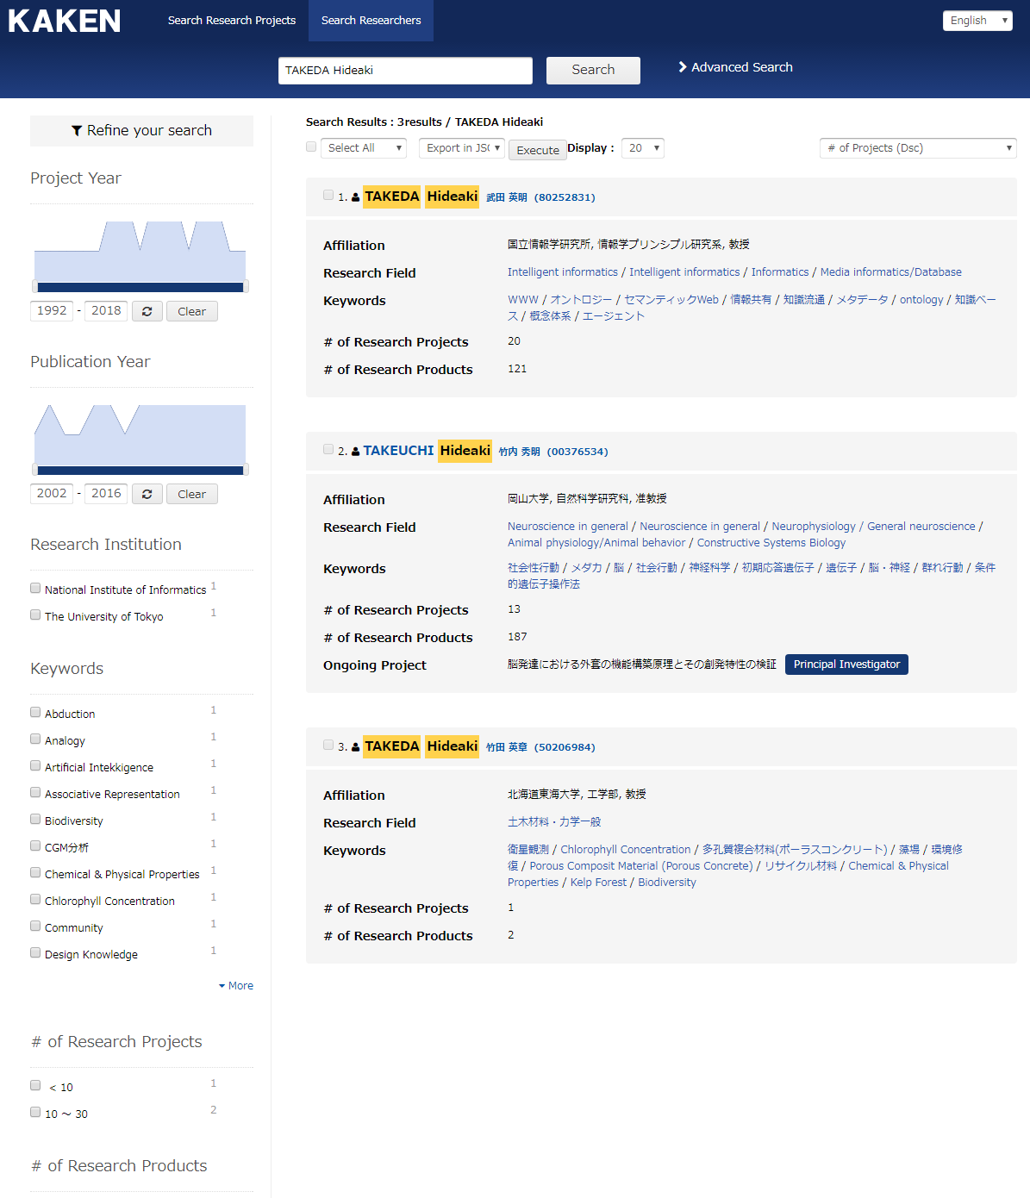Click the Project Year end field 2018
The width and height of the screenshot is (1030, 1198).
[106, 311]
